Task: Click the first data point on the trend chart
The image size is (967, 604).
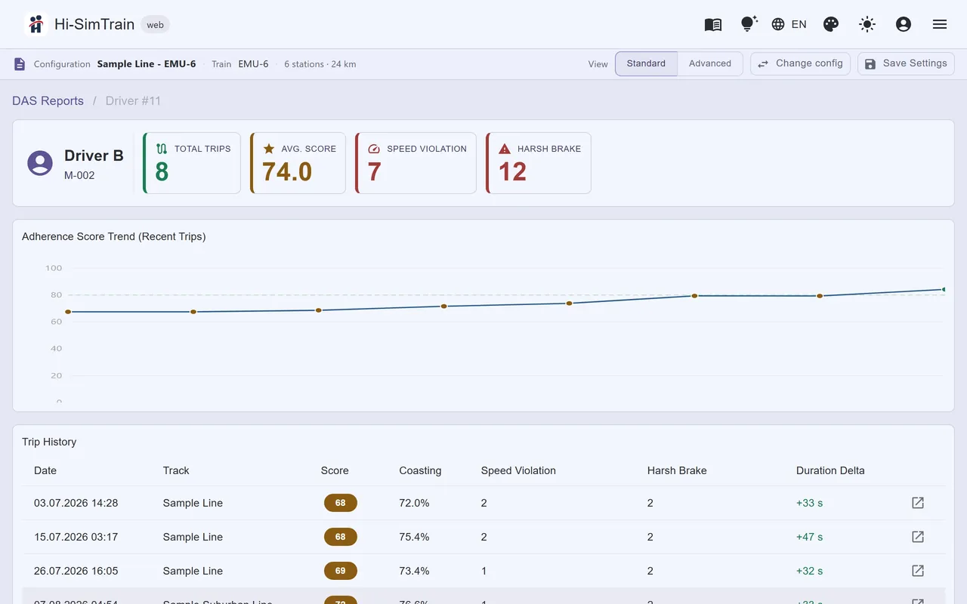Action: 68,312
